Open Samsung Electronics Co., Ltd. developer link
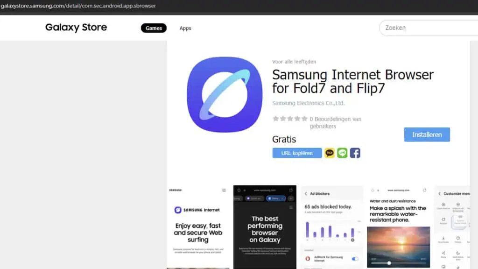The image size is (478, 269). coord(309,103)
